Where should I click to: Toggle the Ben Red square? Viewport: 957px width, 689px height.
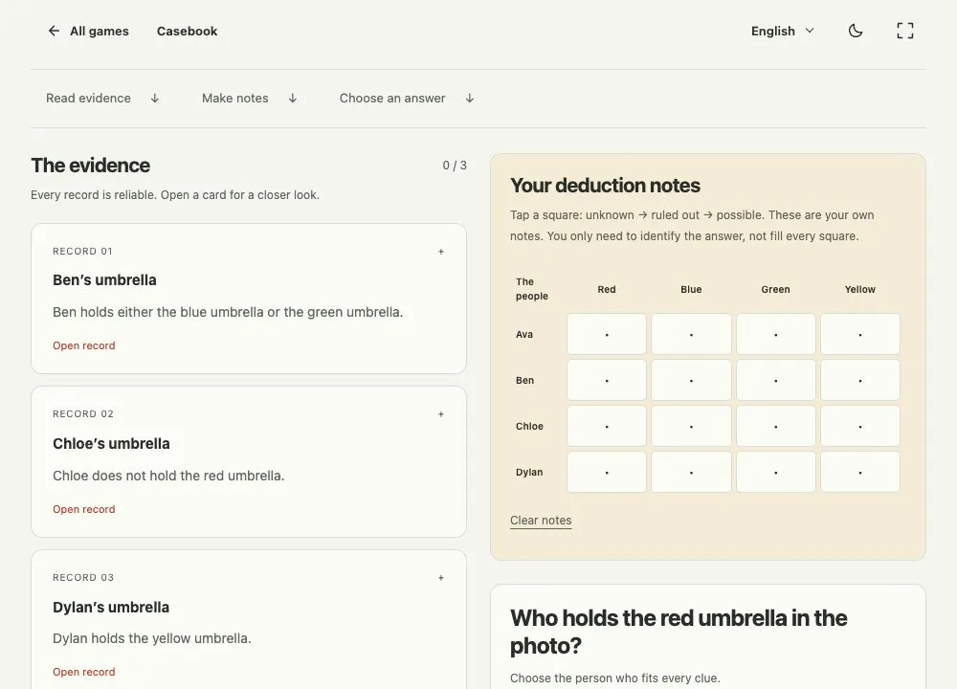(607, 380)
